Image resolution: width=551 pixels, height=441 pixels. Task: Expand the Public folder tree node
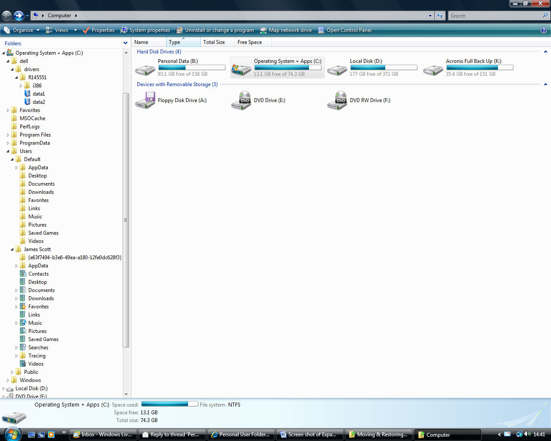pyautogui.click(x=12, y=372)
